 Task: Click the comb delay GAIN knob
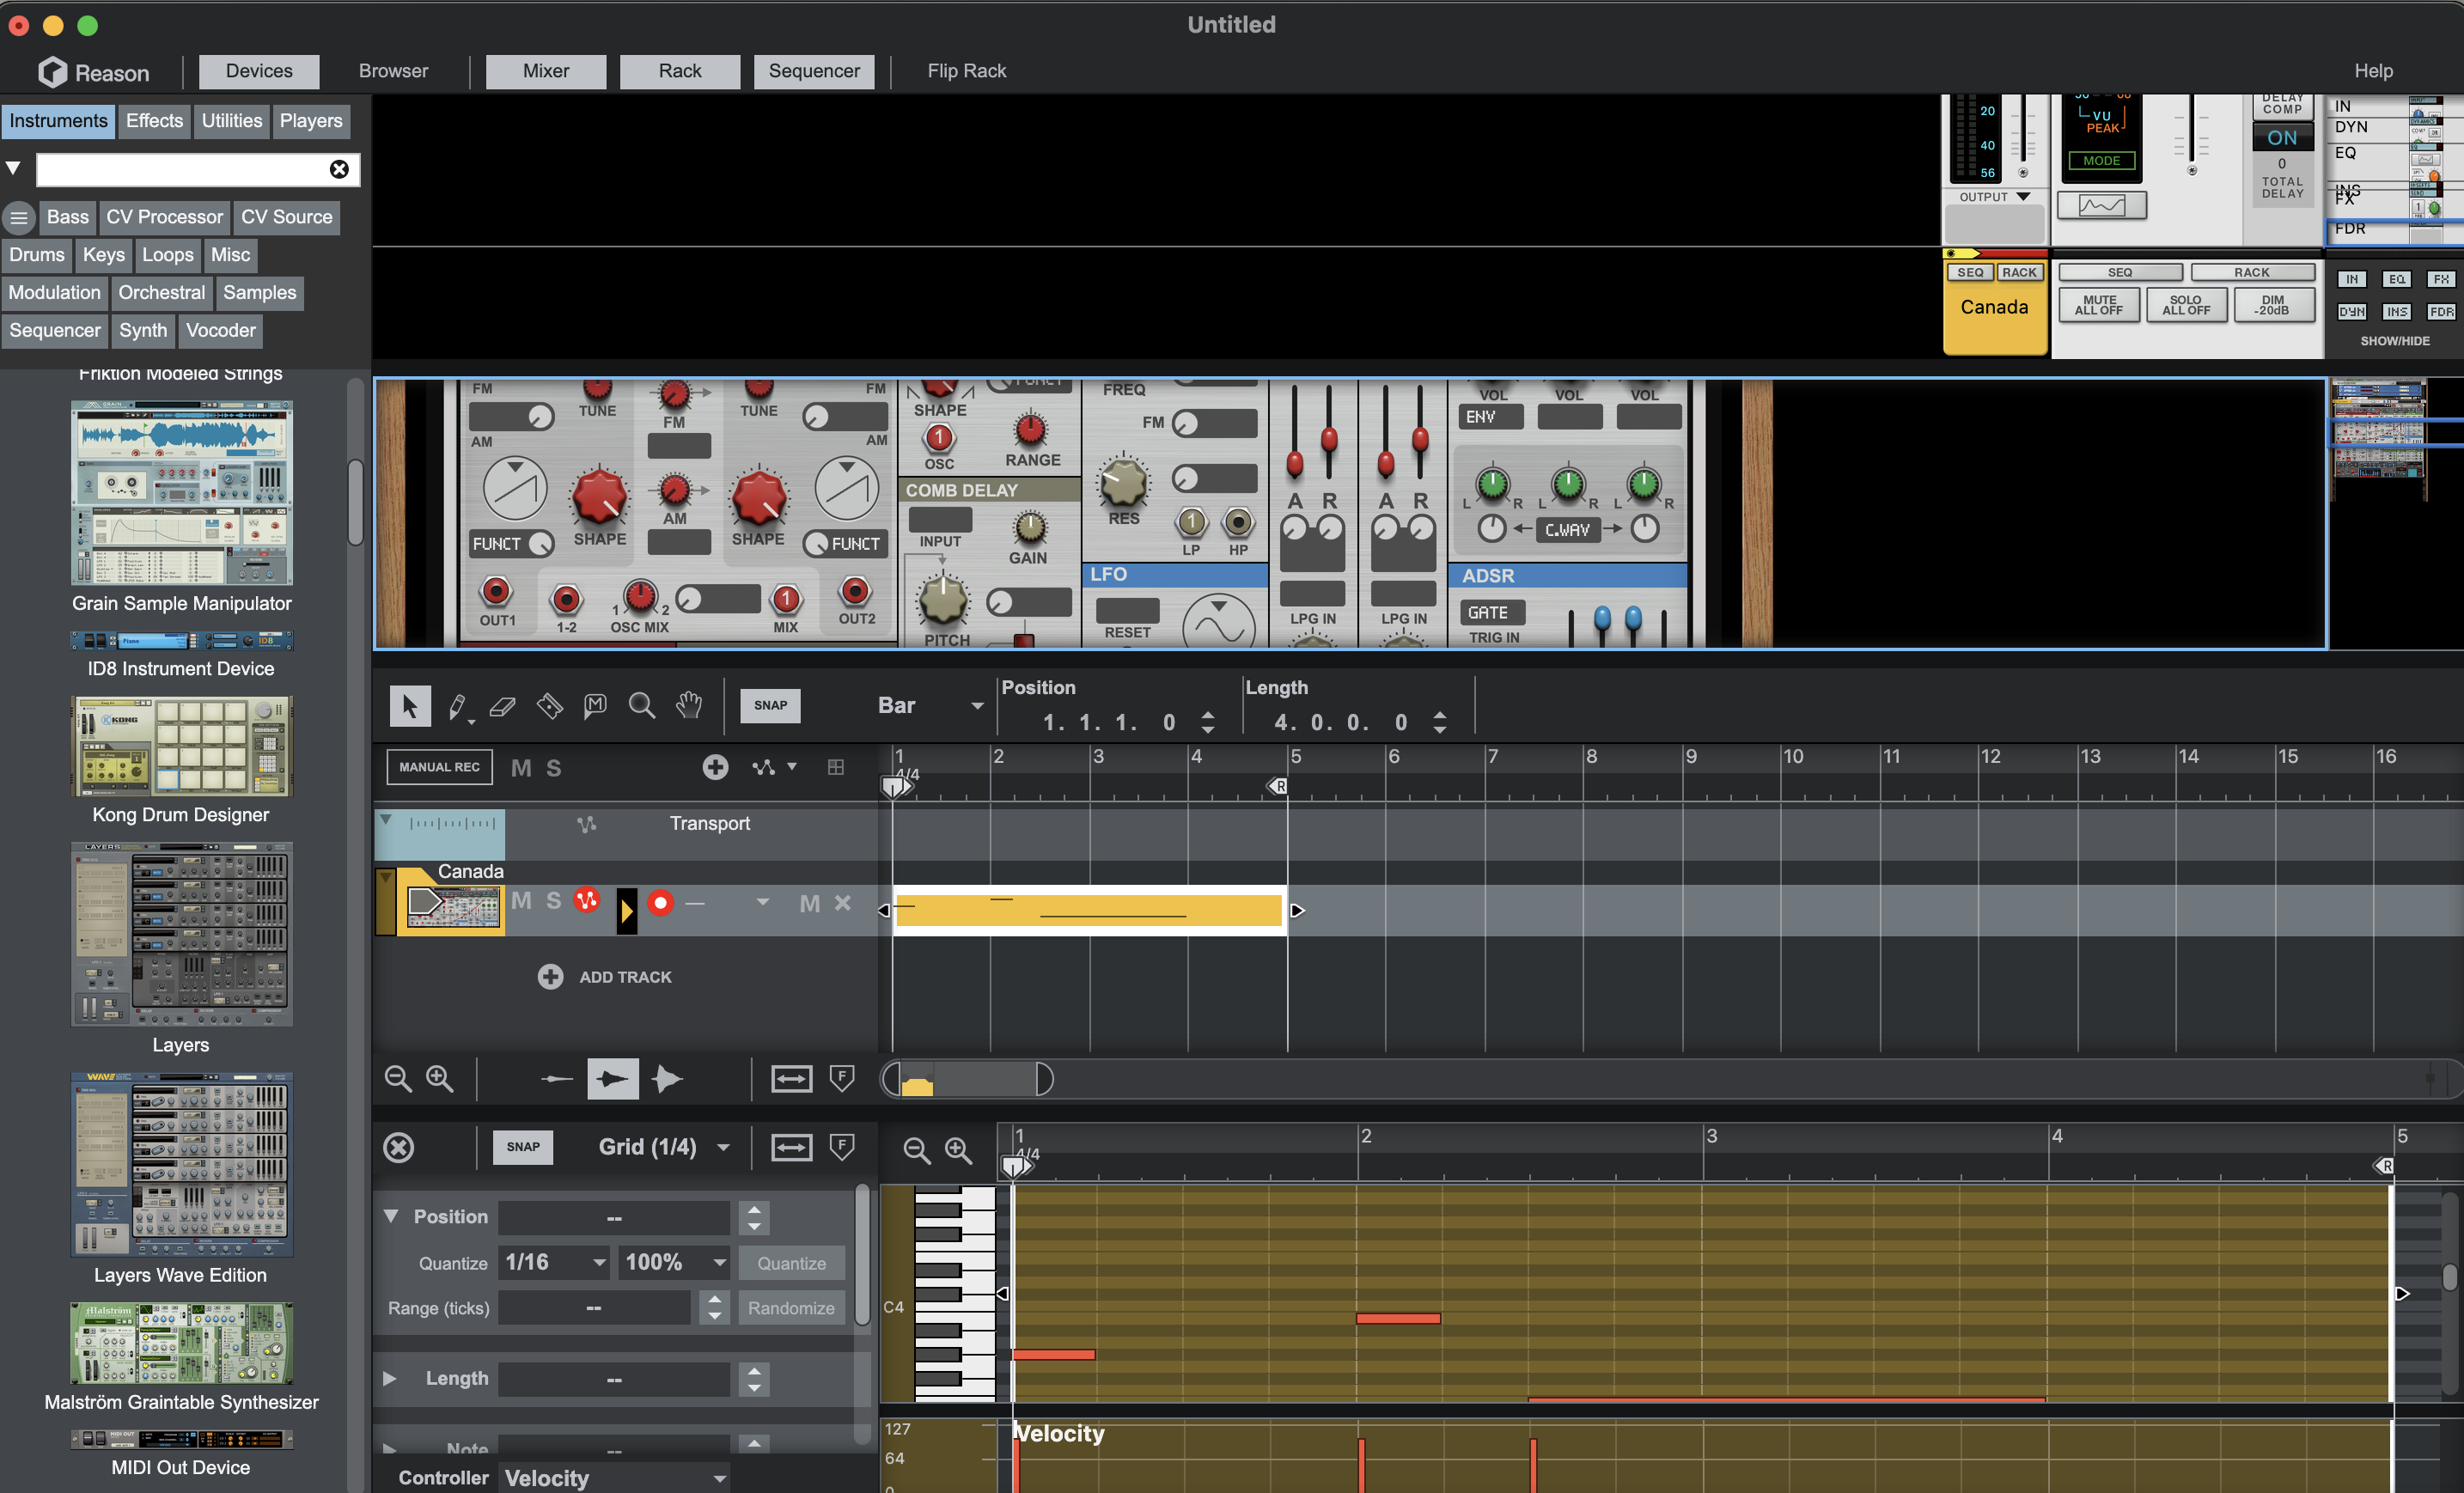[1029, 527]
